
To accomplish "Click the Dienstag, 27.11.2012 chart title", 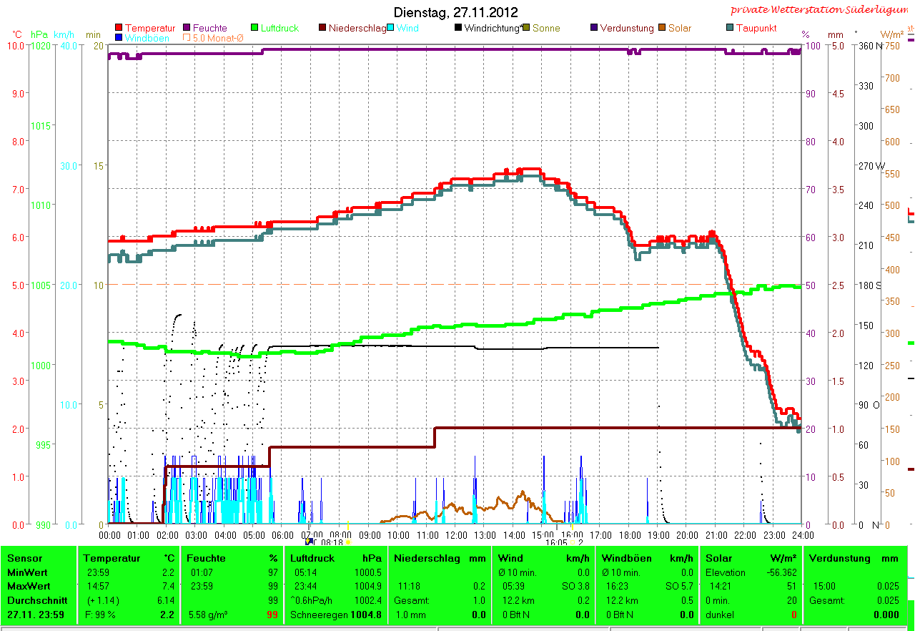I will tap(456, 13).
